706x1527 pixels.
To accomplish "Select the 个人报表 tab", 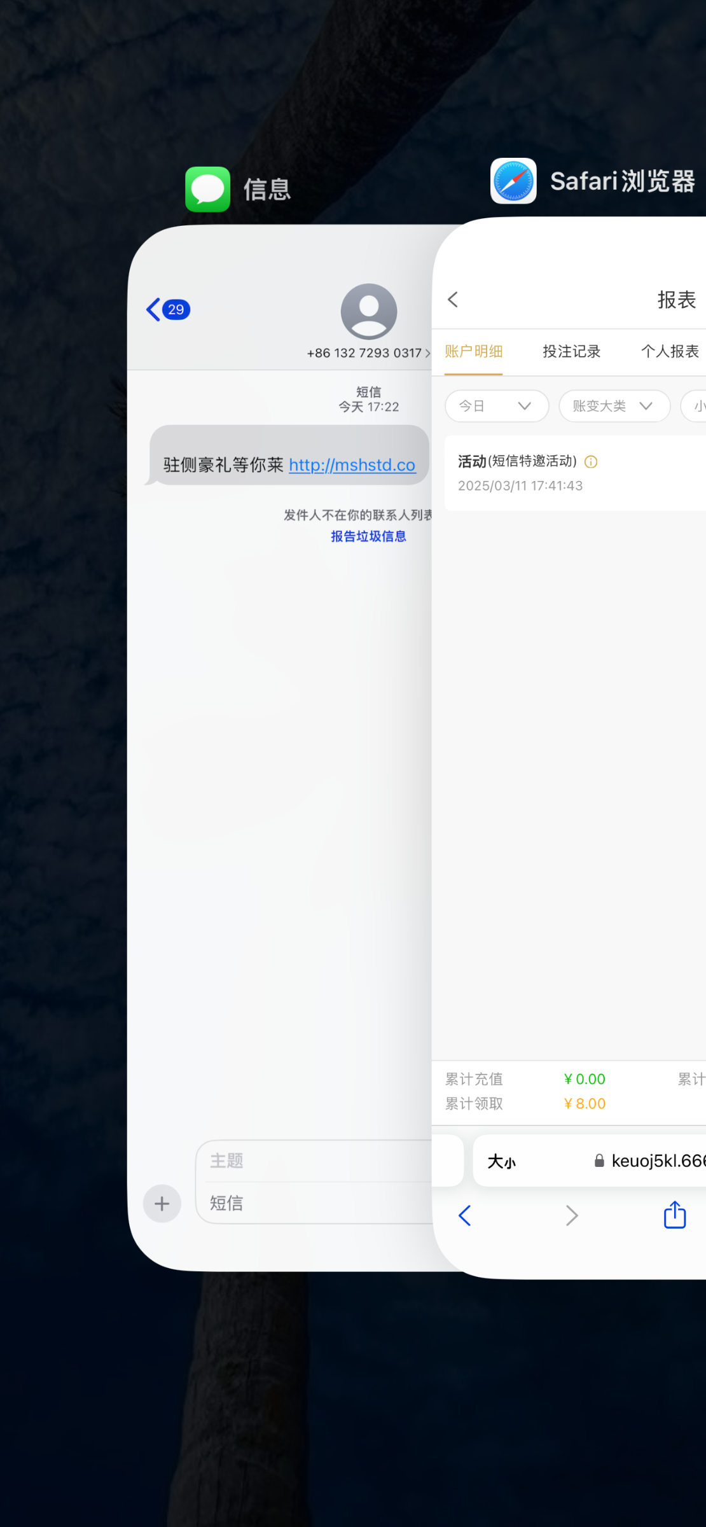I will click(670, 351).
